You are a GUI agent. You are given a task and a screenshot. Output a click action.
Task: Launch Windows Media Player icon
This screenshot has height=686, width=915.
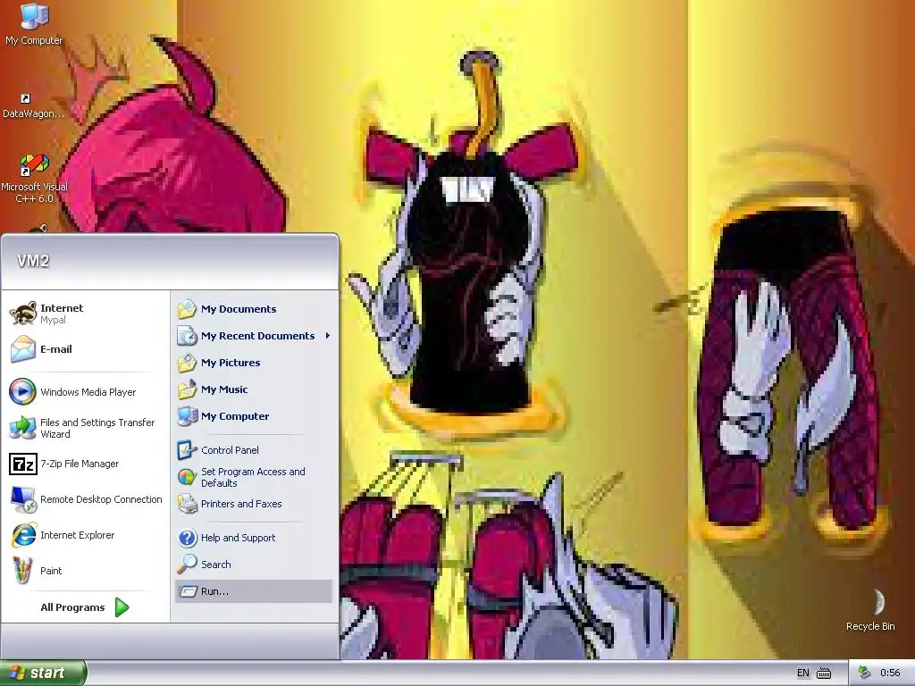22,392
